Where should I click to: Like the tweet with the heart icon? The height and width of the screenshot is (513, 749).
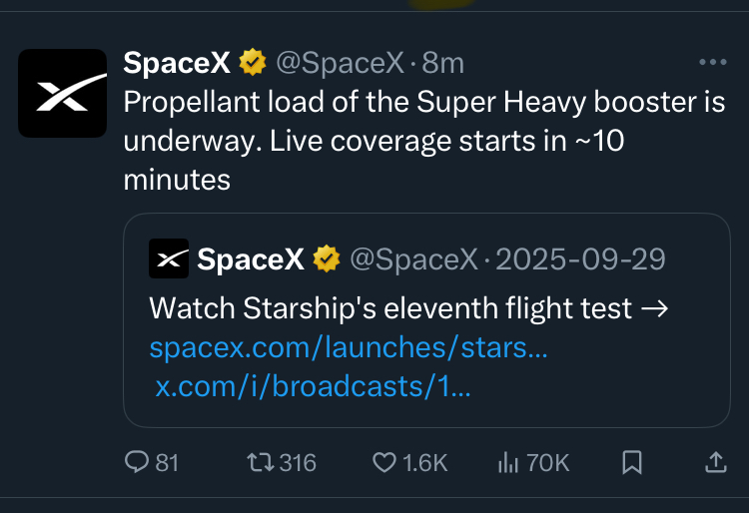point(384,462)
